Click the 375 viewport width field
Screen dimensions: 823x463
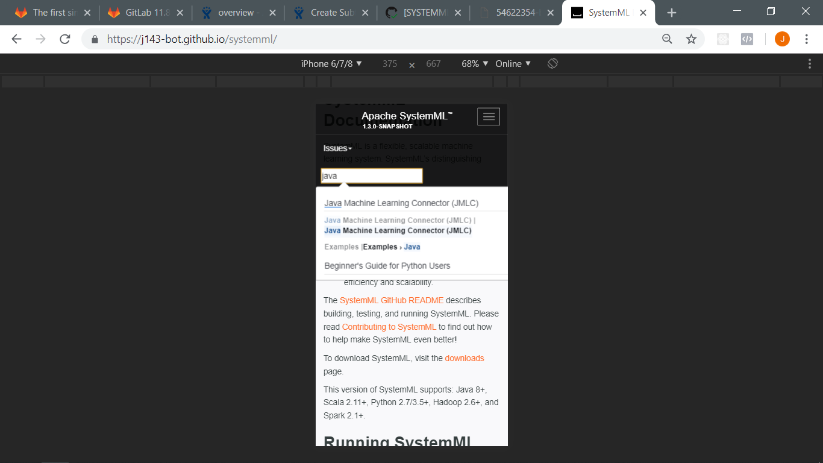(390, 63)
